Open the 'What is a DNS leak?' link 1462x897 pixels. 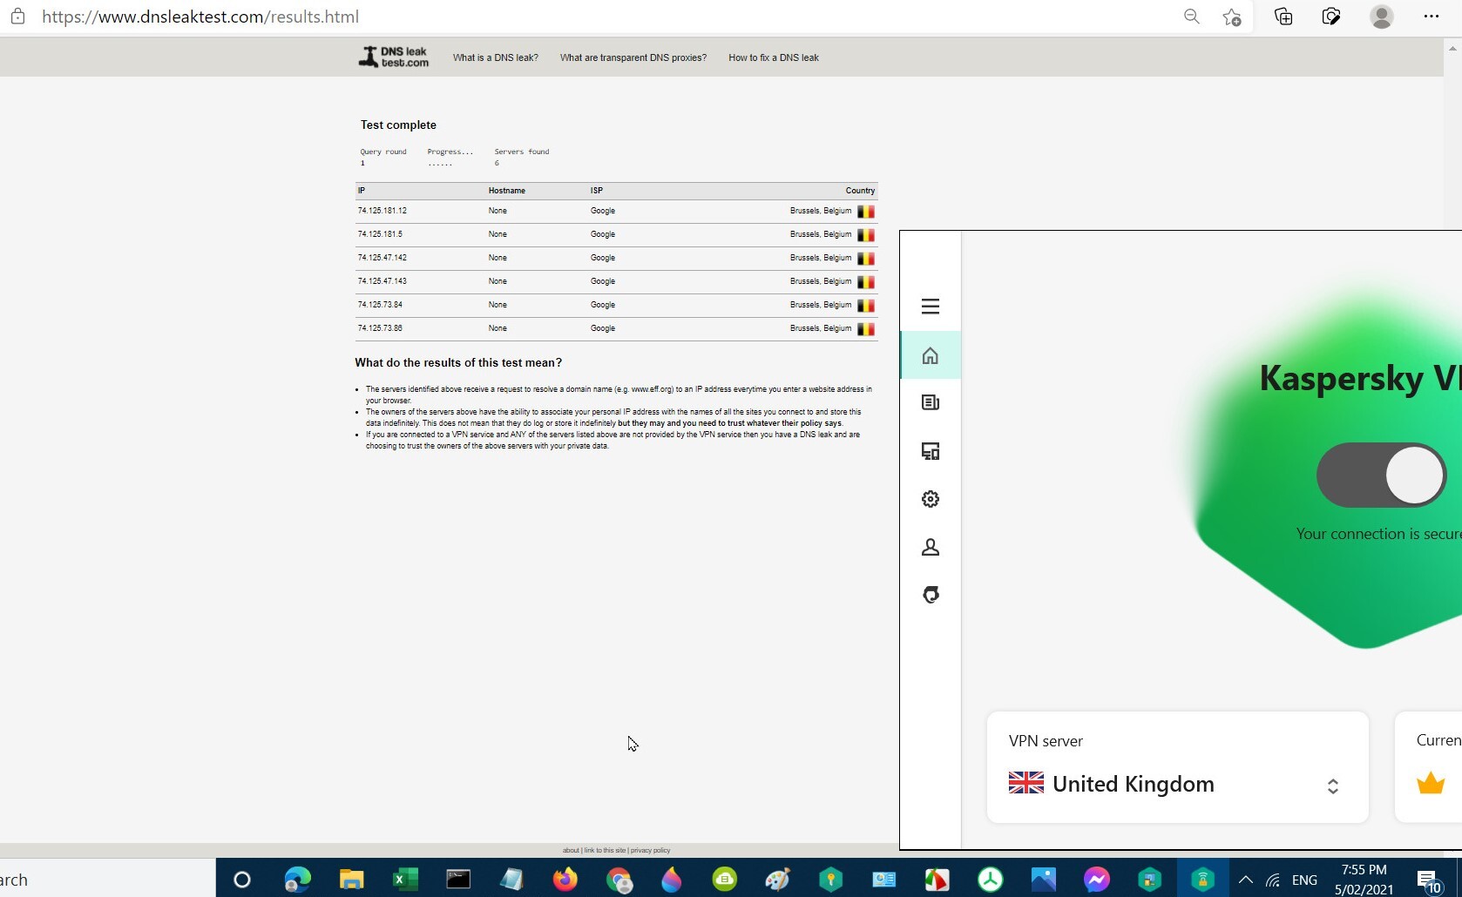[496, 57]
